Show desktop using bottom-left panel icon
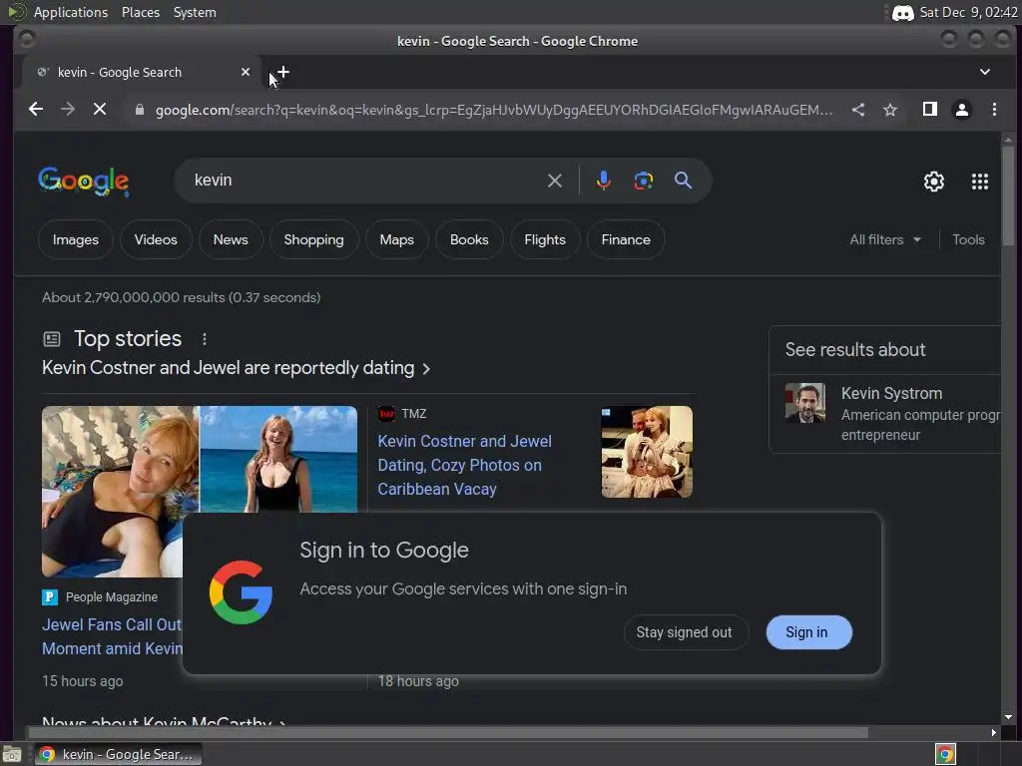The width and height of the screenshot is (1022, 766). 12,754
